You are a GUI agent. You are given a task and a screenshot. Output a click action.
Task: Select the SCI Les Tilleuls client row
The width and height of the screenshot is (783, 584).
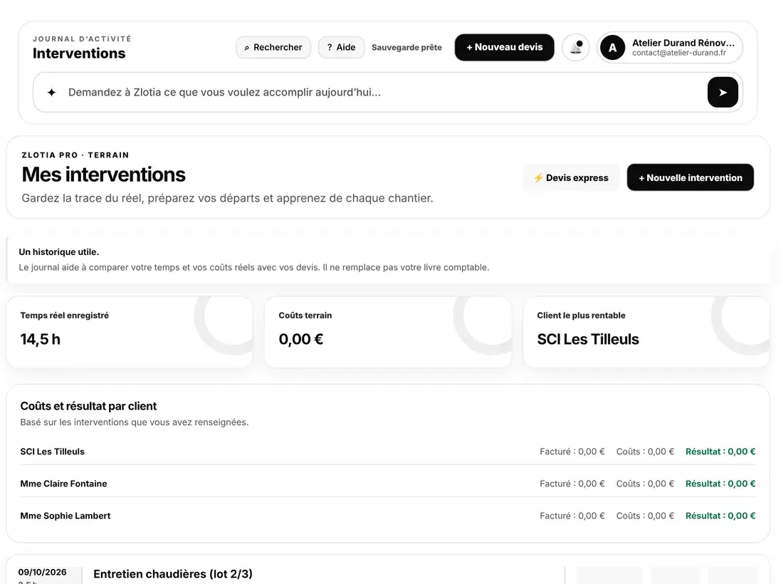387,452
